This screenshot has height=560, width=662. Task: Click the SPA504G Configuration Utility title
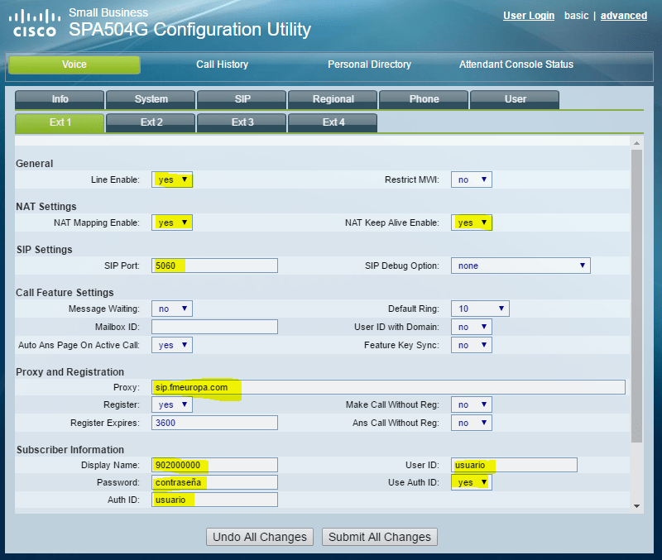190,30
